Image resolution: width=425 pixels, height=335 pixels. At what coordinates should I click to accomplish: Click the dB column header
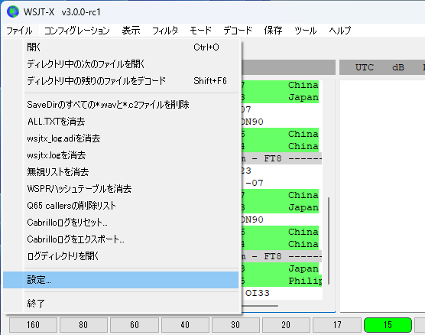pos(398,67)
